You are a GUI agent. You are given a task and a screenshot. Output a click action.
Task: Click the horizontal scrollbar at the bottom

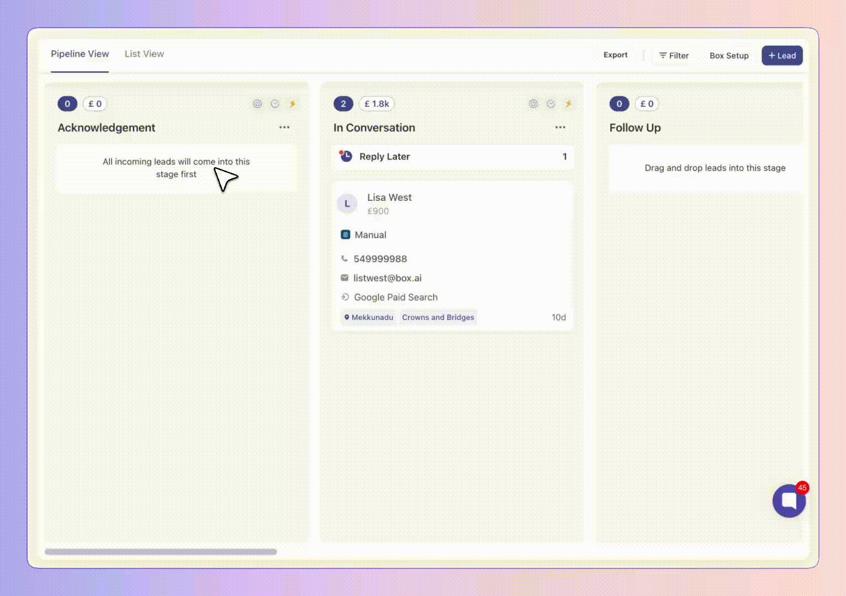pyautogui.click(x=161, y=552)
